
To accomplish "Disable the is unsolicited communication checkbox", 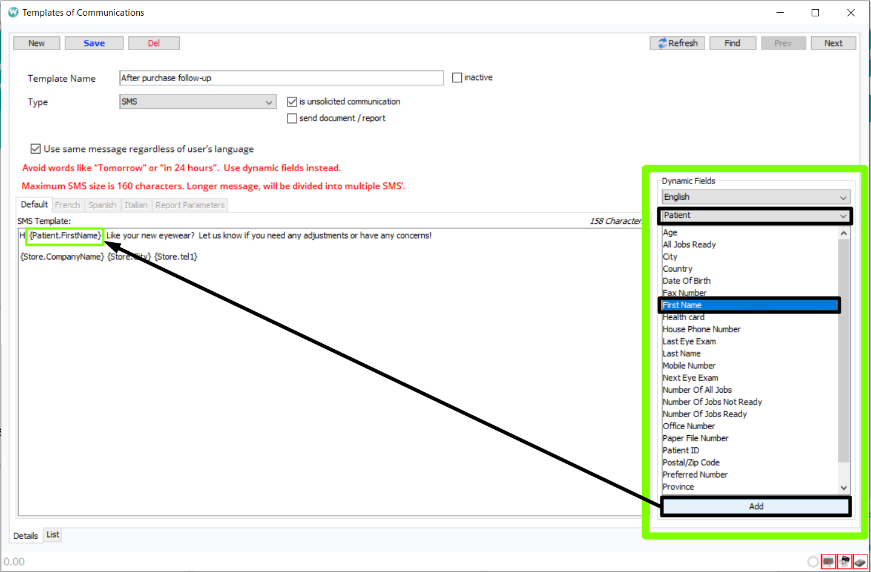I will (292, 101).
